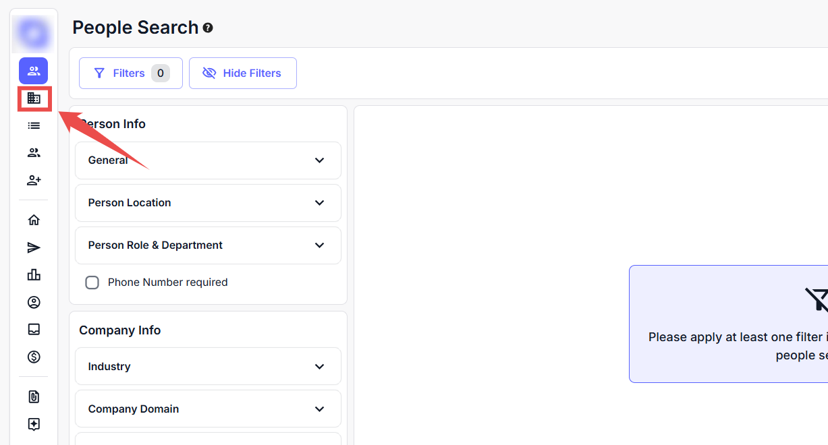Click the people search sidebar icon
The height and width of the screenshot is (445, 828).
(x=34, y=71)
